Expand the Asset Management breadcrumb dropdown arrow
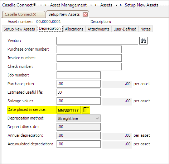The height and width of the screenshot is (164, 169). click(x=91, y=5)
